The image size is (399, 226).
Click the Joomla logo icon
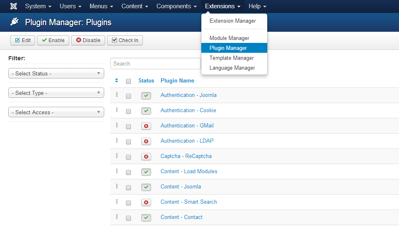pyautogui.click(x=14, y=6)
